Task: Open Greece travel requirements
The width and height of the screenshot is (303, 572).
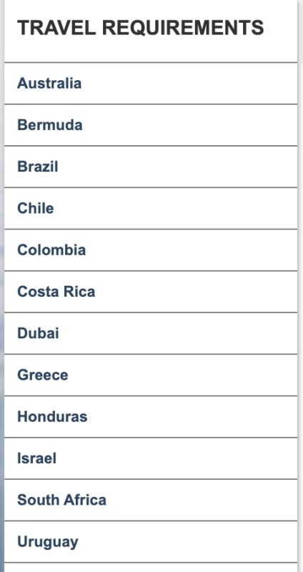Action: [43, 374]
